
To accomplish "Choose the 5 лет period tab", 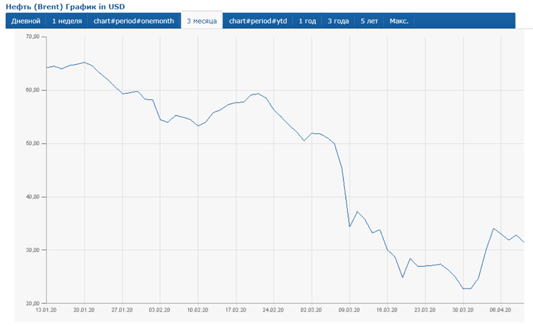I will (x=369, y=21).
